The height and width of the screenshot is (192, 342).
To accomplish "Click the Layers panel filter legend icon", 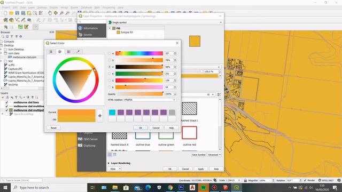I will coord(16,97).
